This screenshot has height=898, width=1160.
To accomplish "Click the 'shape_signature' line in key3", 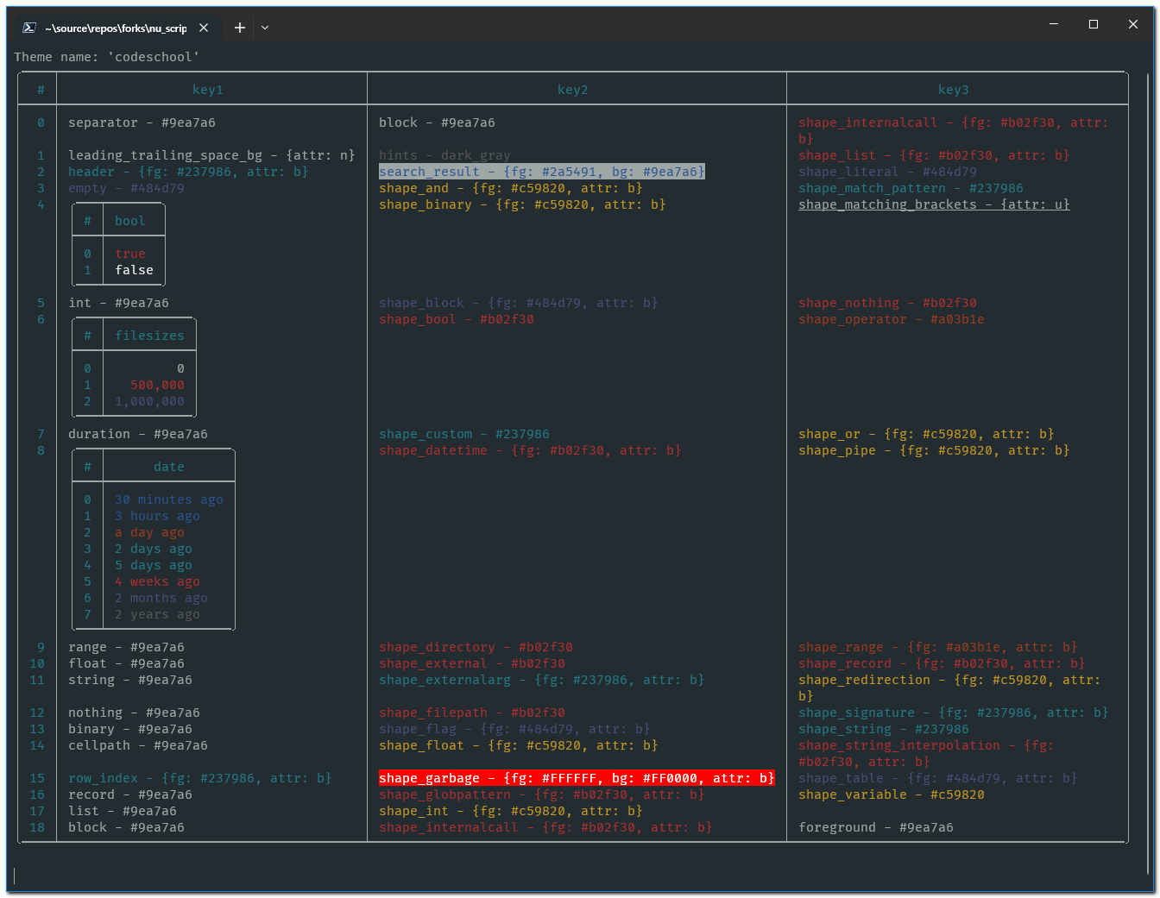I will (x=954, y=713).
